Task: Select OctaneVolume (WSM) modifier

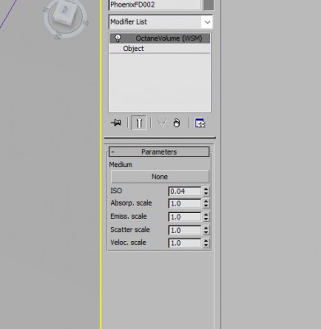Action: (x=160, y=39)
